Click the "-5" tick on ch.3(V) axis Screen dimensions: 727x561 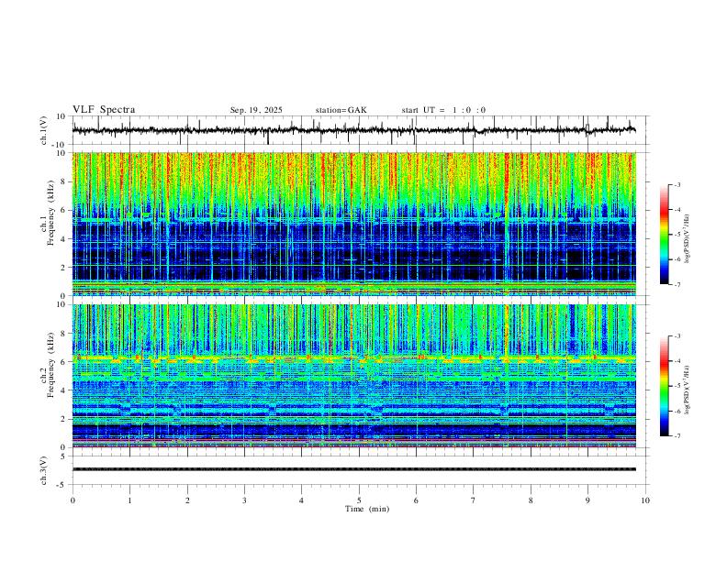click(x=62, y=485)
